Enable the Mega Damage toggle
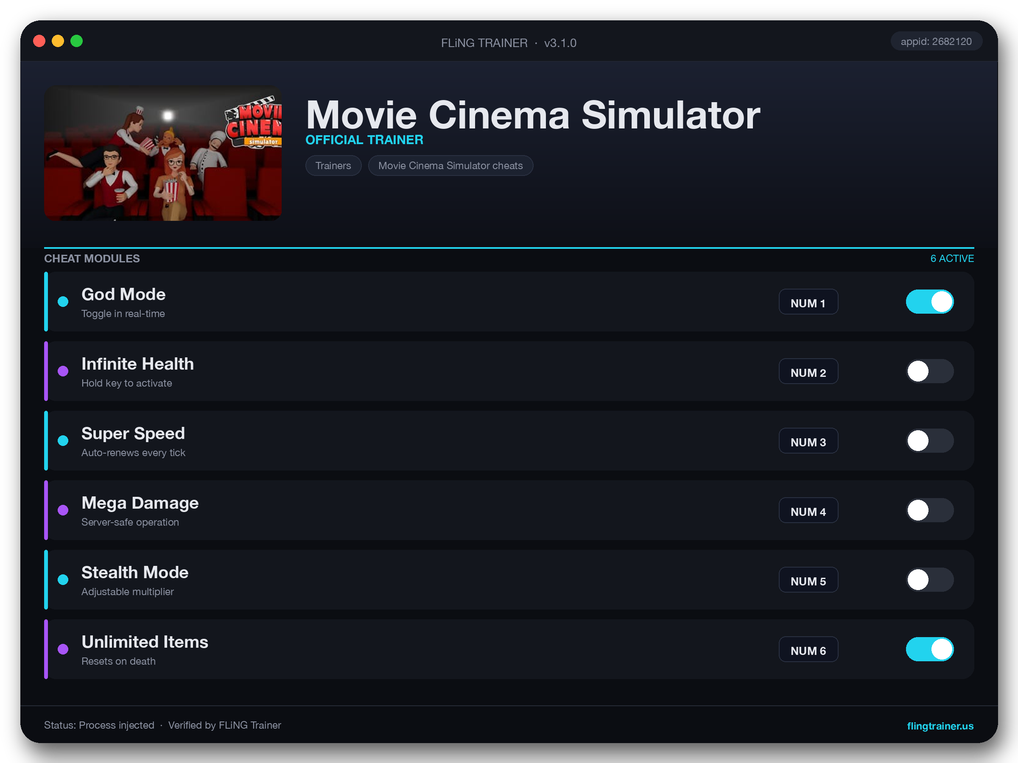Viewport: 1018px width, 763px height. (930, 510)
